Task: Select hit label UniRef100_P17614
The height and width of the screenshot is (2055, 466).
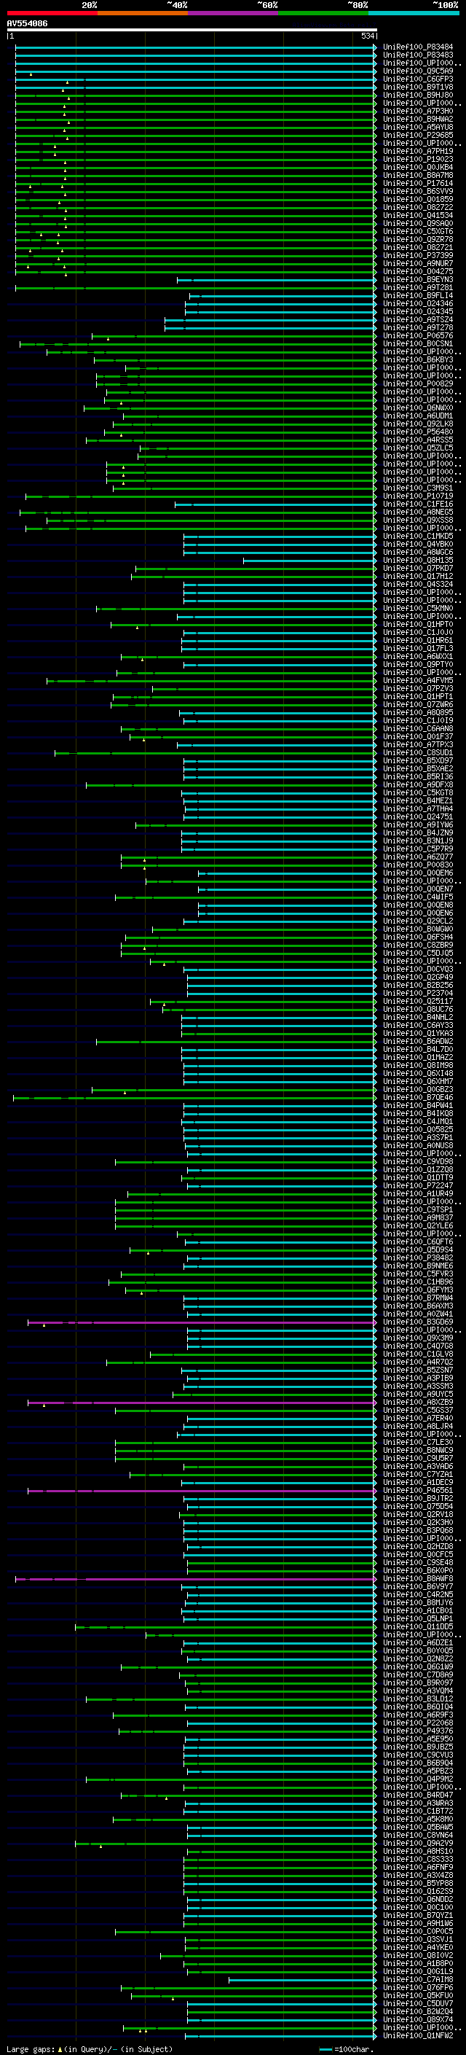Action: point(418,184)
